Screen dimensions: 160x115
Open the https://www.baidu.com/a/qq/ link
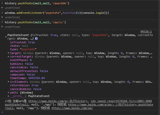tap(90, 104)
